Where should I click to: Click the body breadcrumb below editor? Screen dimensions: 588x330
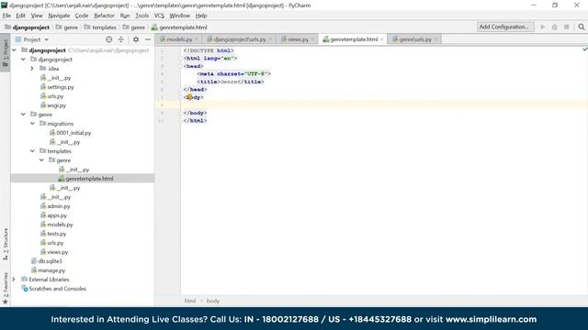click(212, 301)
